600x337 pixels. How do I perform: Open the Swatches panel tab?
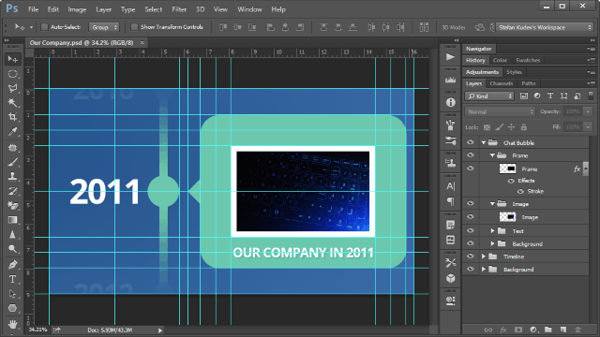(528, 60)
